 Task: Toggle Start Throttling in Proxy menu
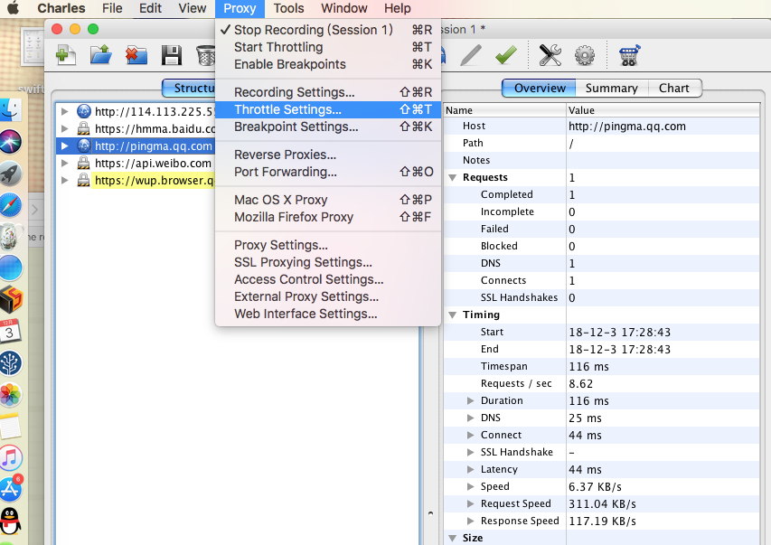coord(327,47)
